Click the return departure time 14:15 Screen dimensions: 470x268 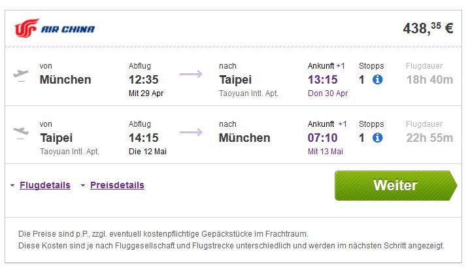(144, 138)
